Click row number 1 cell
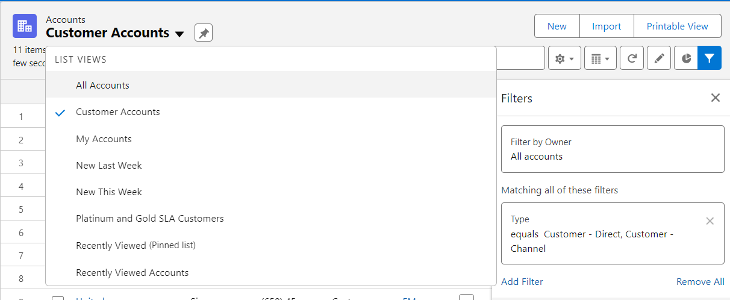The image size is (730, 300). (21, 116)
